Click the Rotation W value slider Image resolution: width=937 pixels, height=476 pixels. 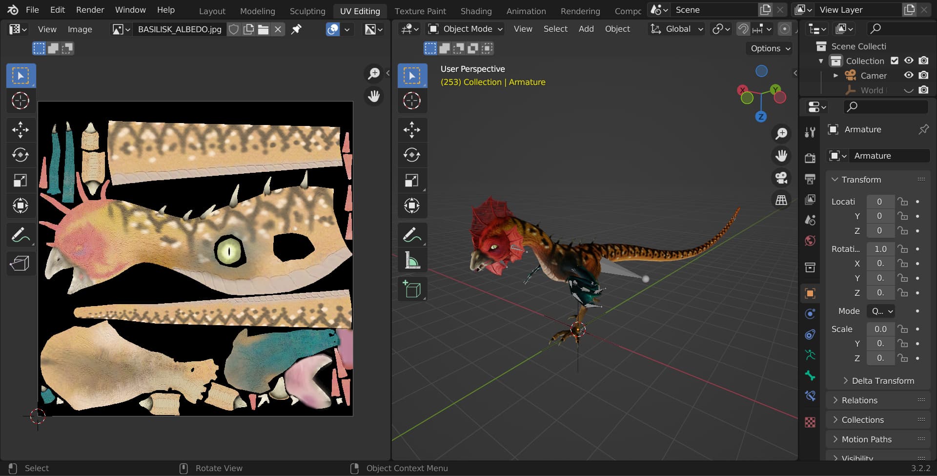[x=880, y=249]
